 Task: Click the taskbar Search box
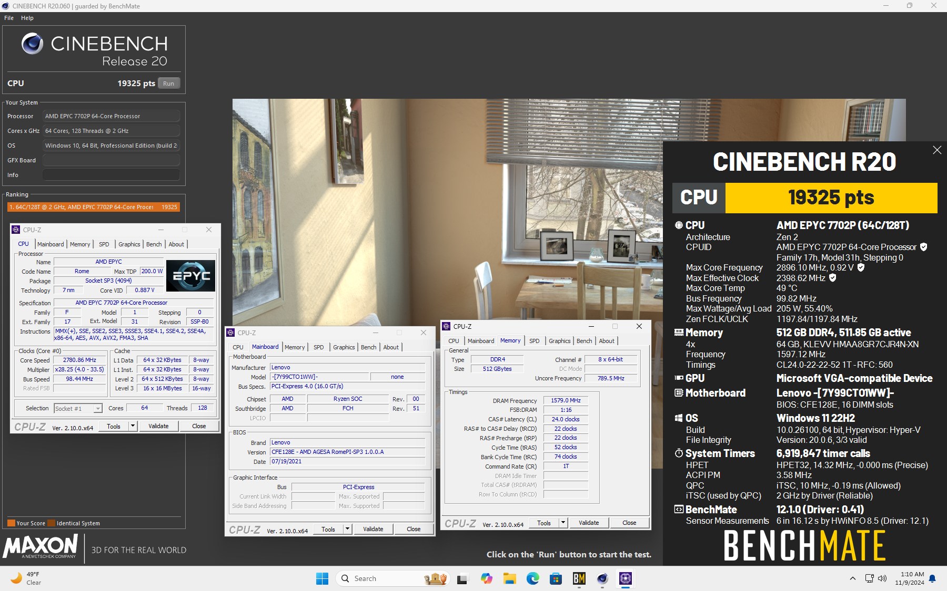(392, 578)
